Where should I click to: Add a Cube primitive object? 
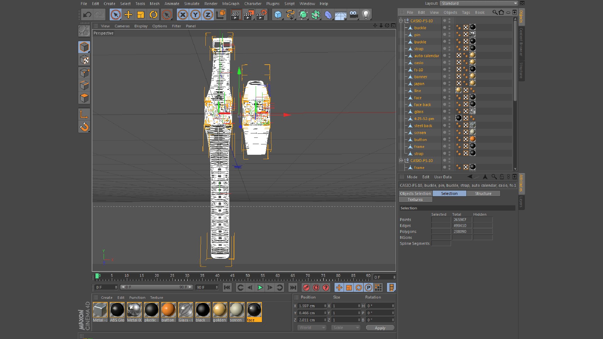(x=278, y=15)
